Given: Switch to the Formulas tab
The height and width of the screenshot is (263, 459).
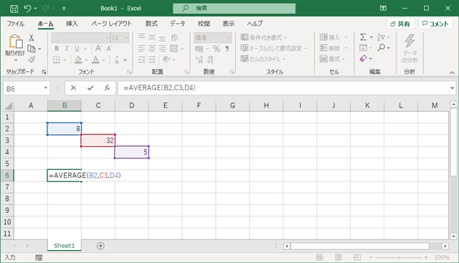Looking at the screenshot, I should [151, 24].
